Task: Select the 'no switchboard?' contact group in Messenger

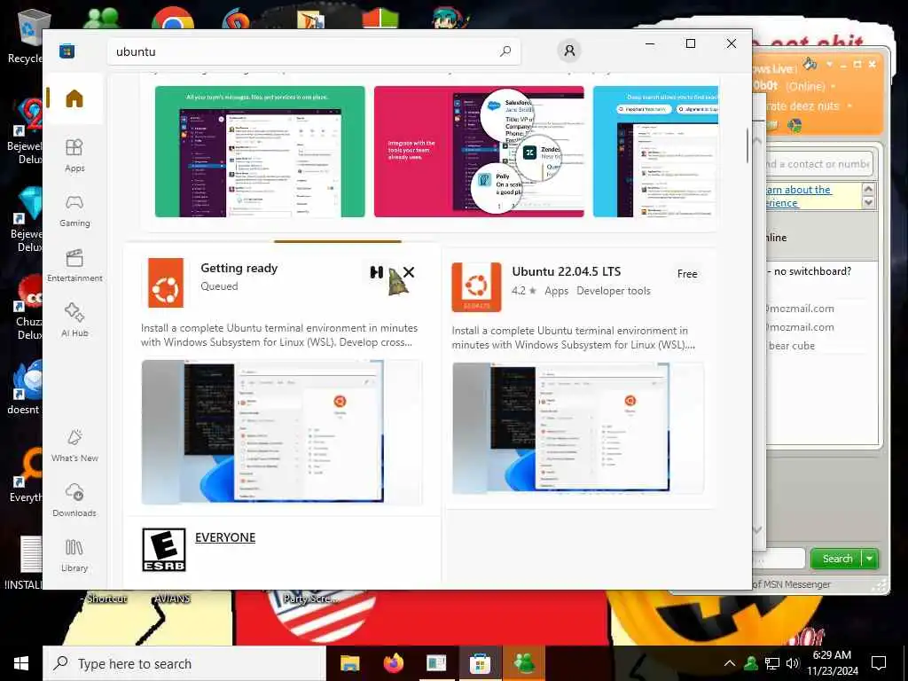Action: [810, 271]
